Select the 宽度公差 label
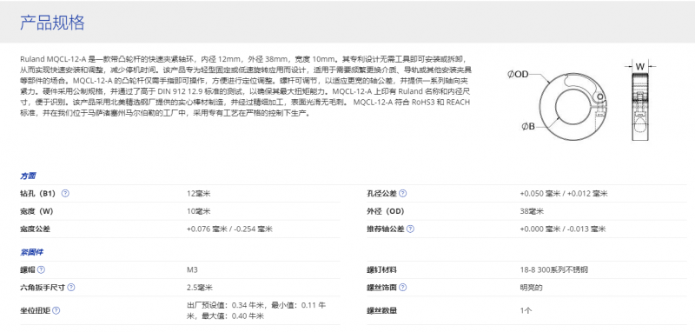The image size is (695, 332). (x=35, y=229)
